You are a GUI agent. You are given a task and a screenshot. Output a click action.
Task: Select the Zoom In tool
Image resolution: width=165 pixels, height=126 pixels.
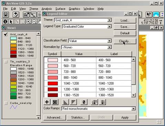tap(28, 22)
